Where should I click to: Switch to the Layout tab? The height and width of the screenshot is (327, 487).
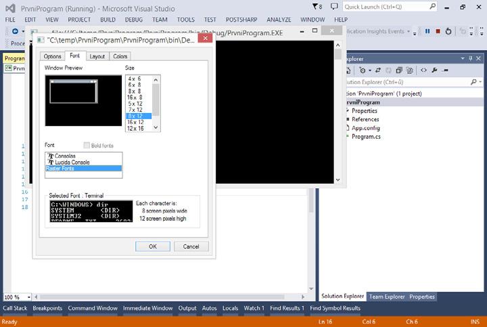[x=97, y=56]
